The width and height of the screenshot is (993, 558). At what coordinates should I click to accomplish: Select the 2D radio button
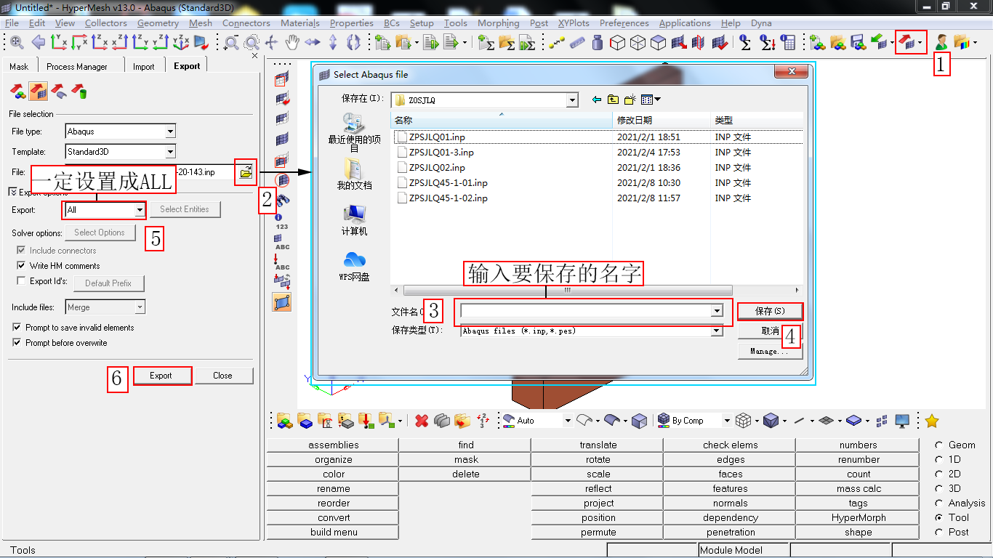[x=938, y=474]
